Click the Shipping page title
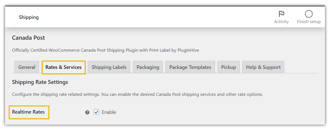330x130 pixels. (x=29, y=17)
